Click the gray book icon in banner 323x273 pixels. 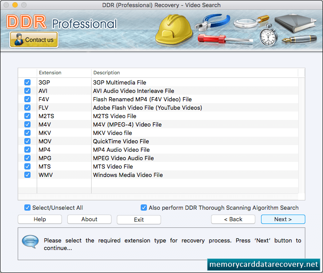pos(295,23)
